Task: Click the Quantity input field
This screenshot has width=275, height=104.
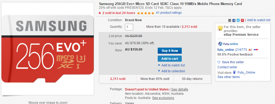Action: pyautogui.click(x=129, y=27)
